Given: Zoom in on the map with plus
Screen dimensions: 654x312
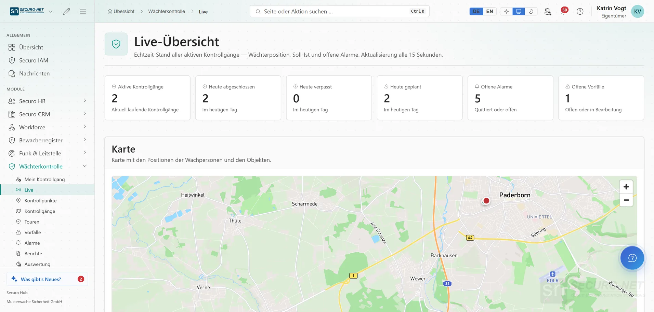Looking at the screenshot, I should [626, 187].
